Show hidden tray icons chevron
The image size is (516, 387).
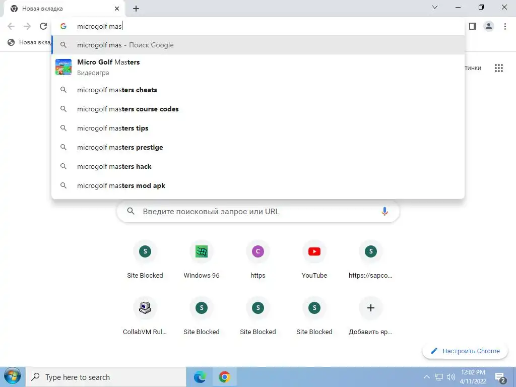(x=426, y=377)
